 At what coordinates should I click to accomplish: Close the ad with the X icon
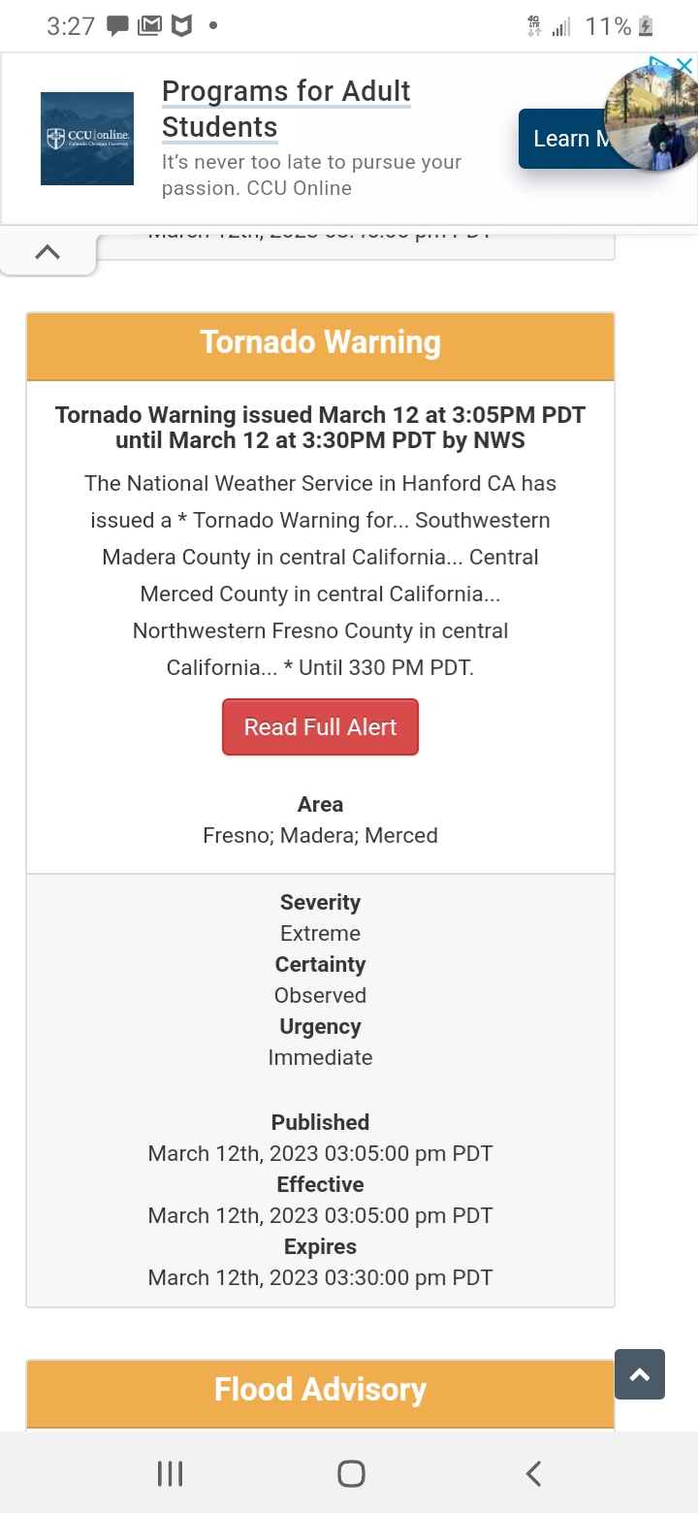click(684, 66)
